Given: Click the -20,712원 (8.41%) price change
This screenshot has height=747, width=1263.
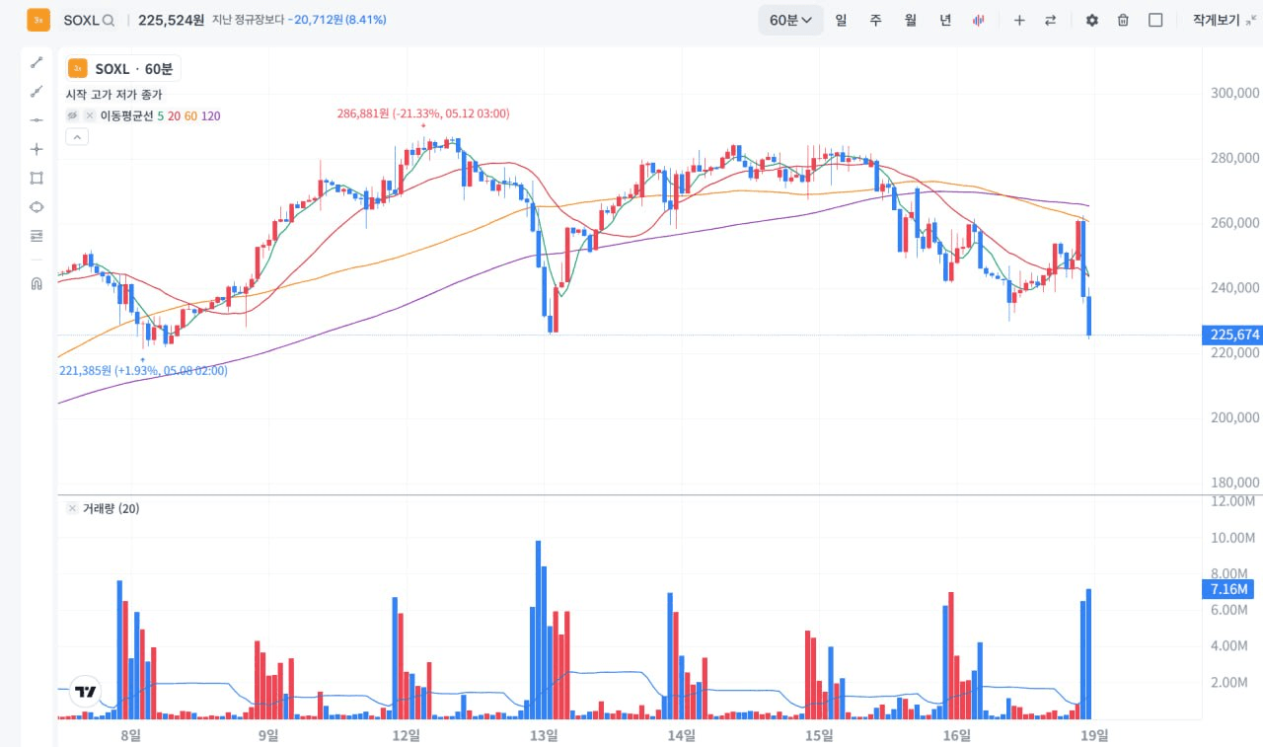Looking at the screenshot, I should (x=337, y=20).
